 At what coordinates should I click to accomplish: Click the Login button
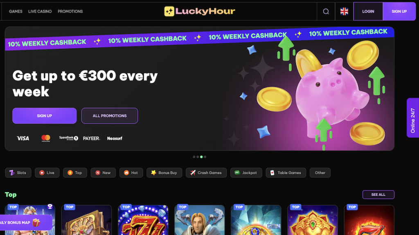point(368,11)
